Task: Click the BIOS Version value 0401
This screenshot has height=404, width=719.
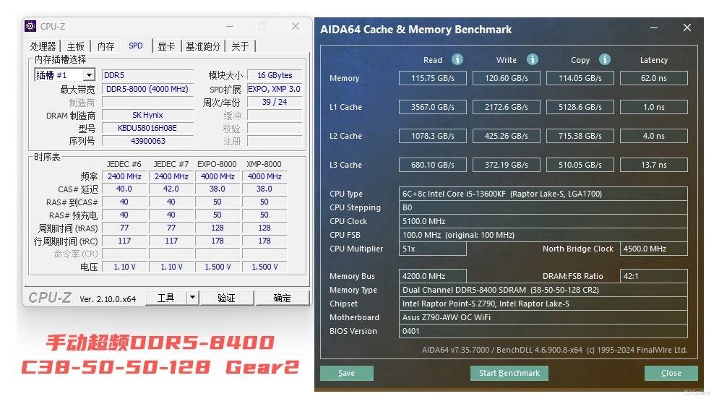Action: (x=543, y=331)
